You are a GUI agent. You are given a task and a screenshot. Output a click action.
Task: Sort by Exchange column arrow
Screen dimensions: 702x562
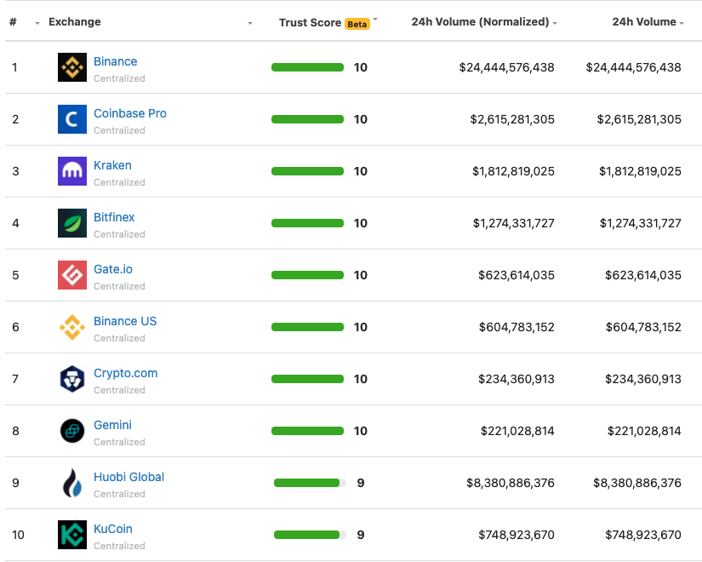[250, 23]
